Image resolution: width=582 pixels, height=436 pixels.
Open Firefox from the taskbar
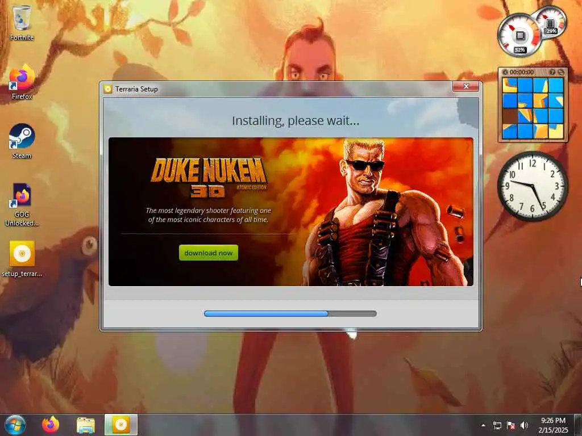click(51, 425)
